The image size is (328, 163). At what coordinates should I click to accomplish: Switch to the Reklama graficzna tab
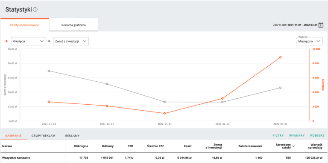coord(73,25)
